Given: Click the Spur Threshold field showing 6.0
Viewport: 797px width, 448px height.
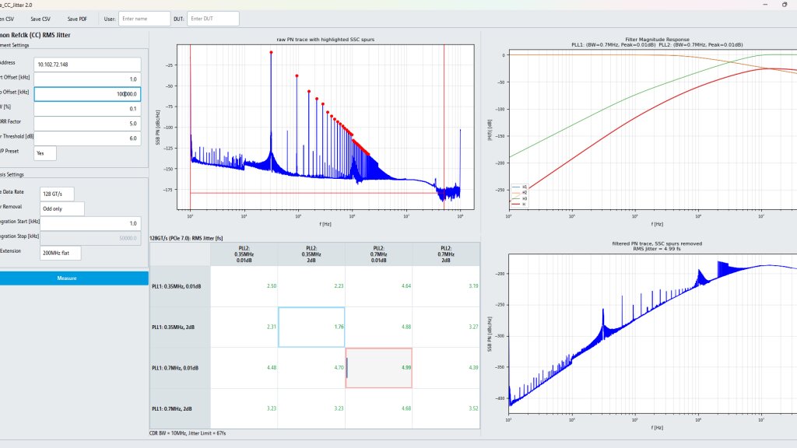Looking at the screenshot, I should pos(87,138).
